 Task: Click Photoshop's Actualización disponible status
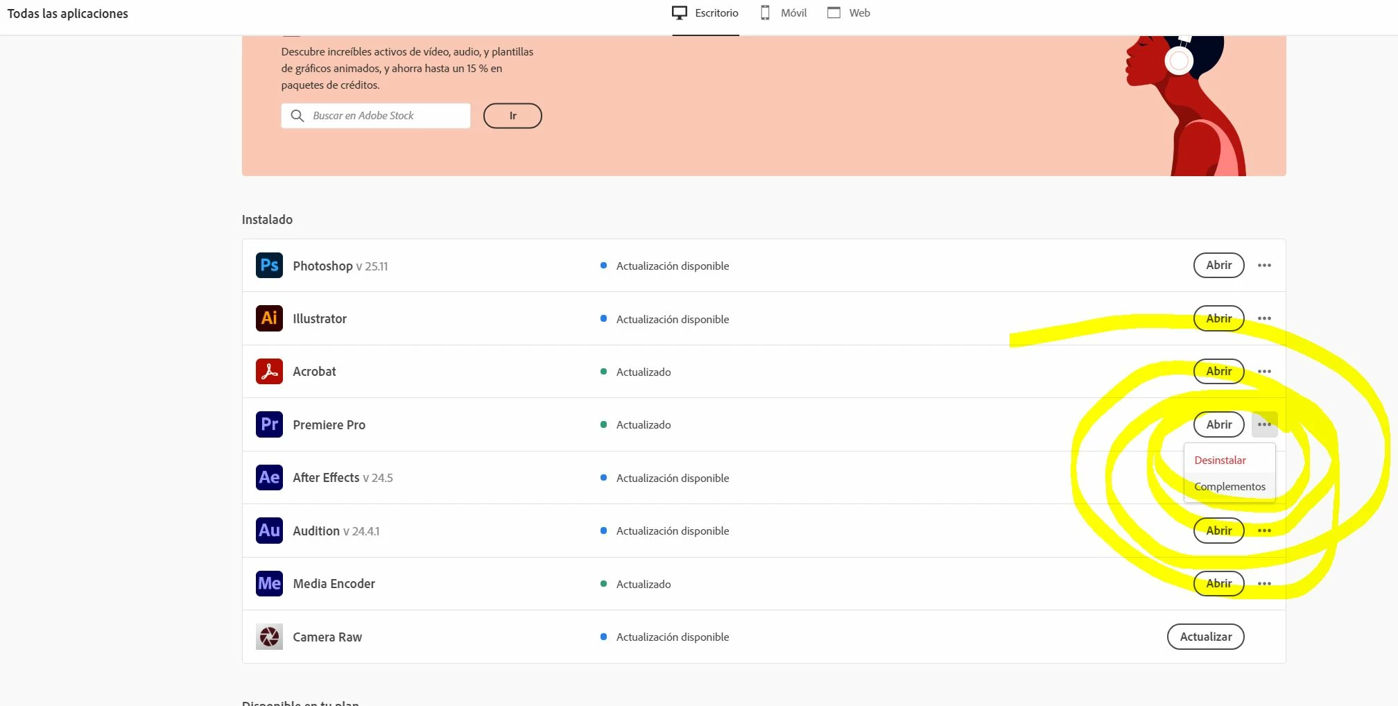664,266
